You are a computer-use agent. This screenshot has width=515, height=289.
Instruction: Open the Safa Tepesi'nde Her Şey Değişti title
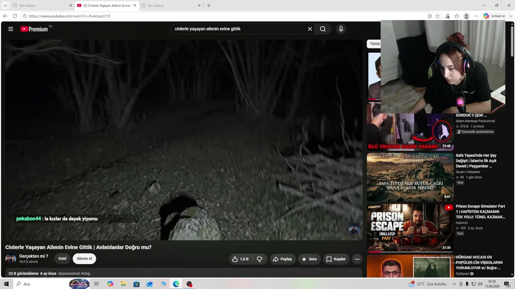(x=476, y=161)
